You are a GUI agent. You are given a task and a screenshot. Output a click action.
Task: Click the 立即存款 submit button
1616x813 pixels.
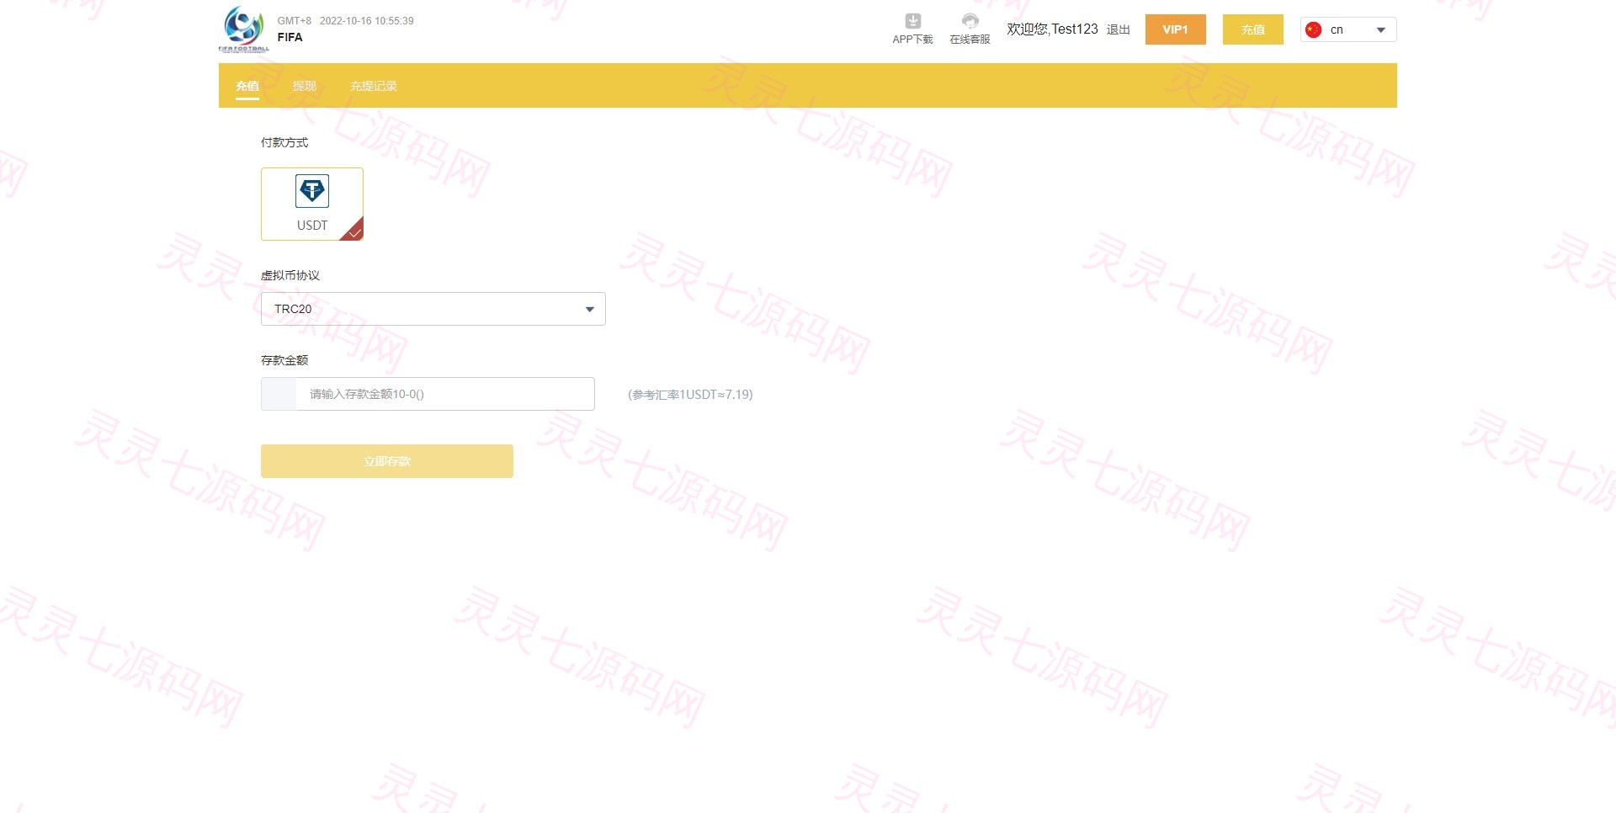click(387, 461)
